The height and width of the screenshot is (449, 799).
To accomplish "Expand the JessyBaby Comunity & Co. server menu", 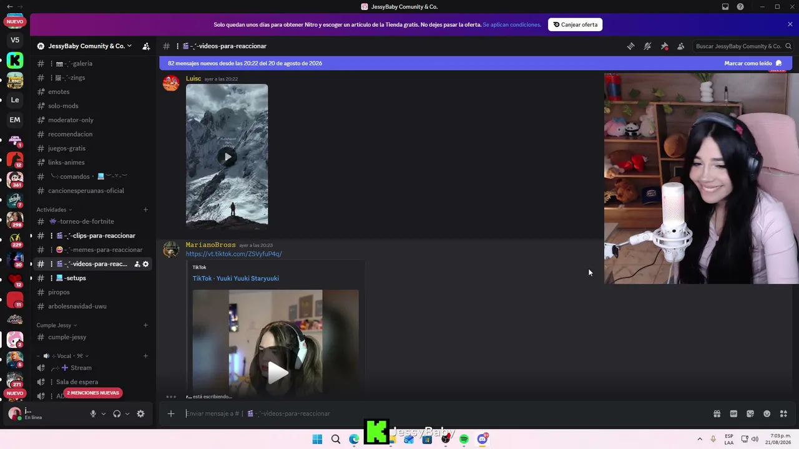I will click(x=89, y=46).
